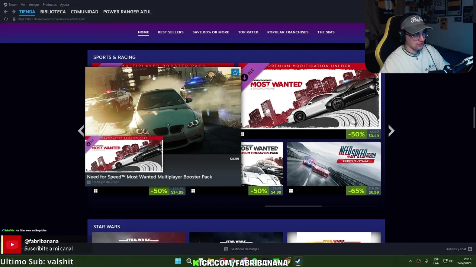Image resolution: width=476 pixels, height=267 pixels.
Task: Click the Amigos y chat people icon
Action: [x=470, y=249]
